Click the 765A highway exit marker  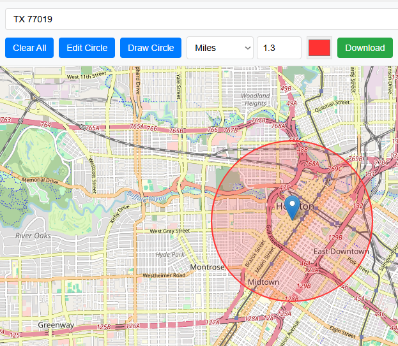(93, 127)
